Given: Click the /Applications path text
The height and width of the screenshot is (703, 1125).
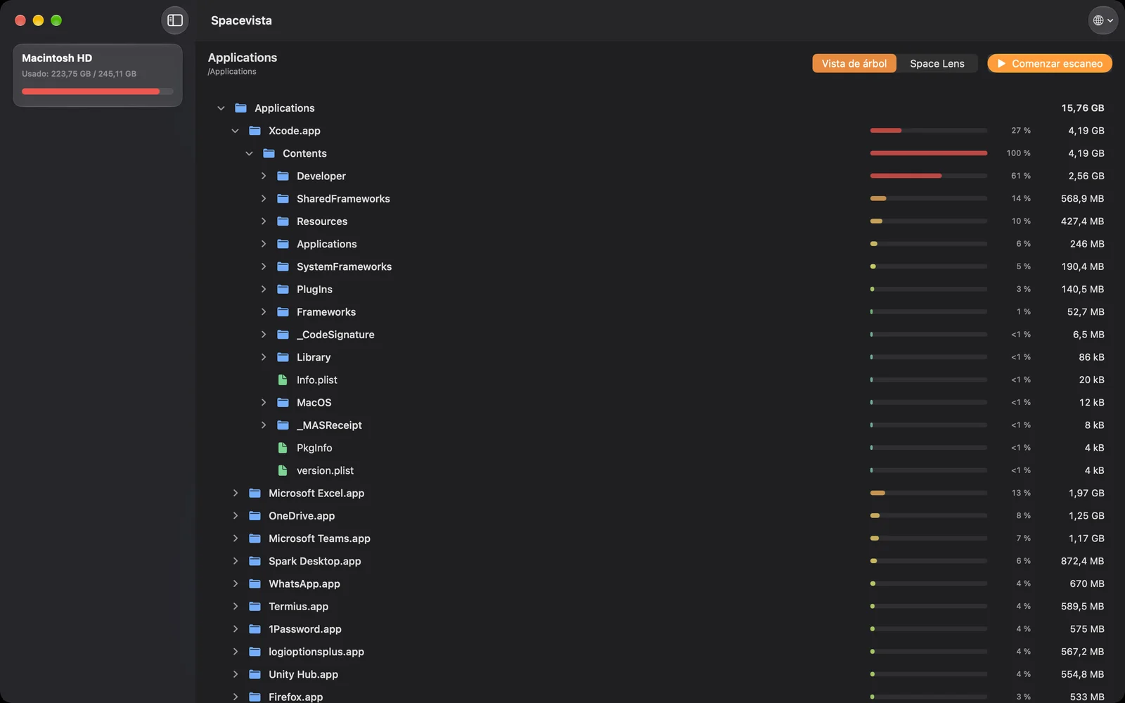Looking at the screenshot, I should tap(232, 72).
